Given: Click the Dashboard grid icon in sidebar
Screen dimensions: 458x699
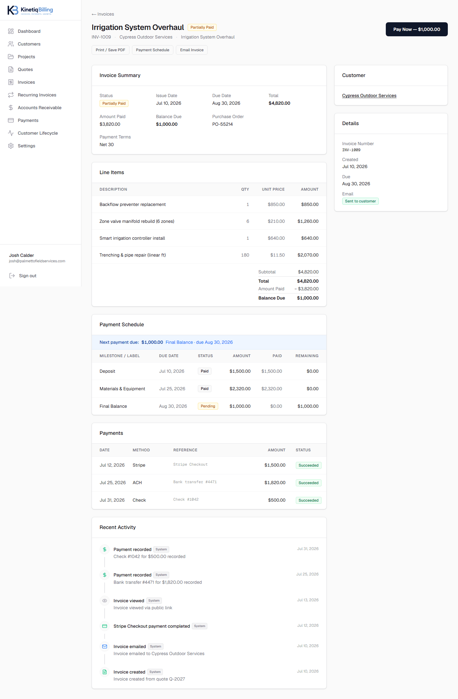Looking at the screenshot, I should click(x=11, y=31).
